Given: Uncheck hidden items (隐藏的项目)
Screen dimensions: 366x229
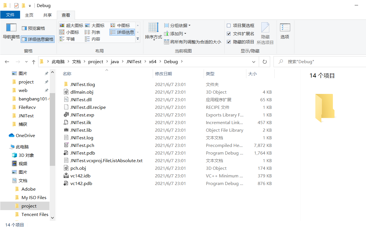Looking at the screenshot, I should tap(241, 42).
